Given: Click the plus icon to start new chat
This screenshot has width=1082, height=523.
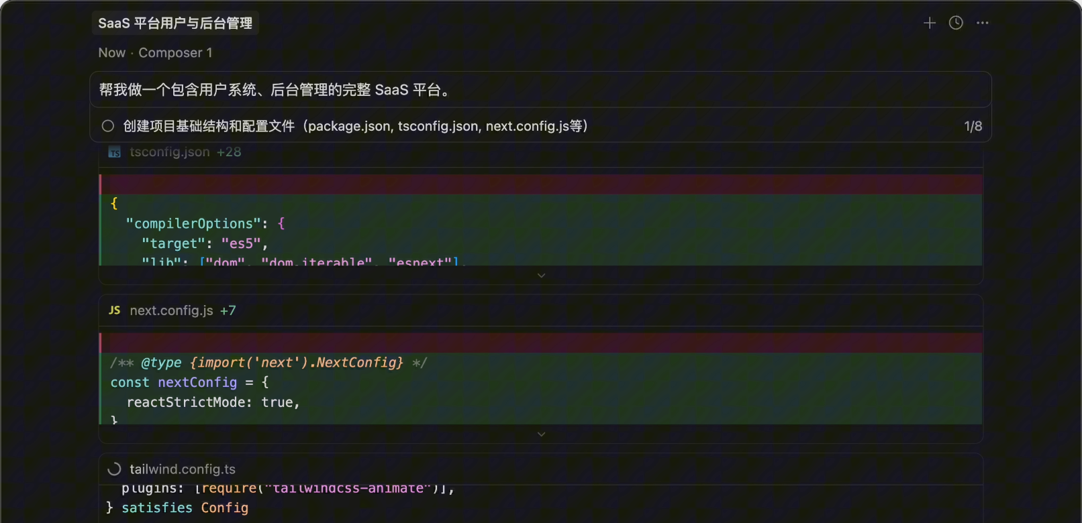Looking at the screenshot, I should click(929, 23).
